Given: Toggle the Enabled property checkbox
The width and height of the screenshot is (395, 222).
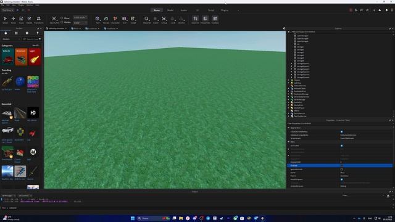Looking at the screenshot, I should coord(341,166).
